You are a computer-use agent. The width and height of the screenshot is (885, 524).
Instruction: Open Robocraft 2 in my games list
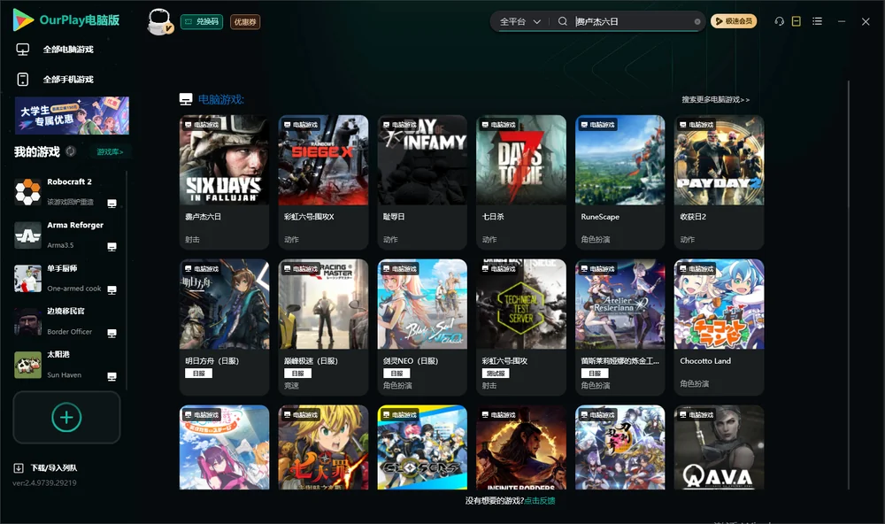tap(65, 191)
